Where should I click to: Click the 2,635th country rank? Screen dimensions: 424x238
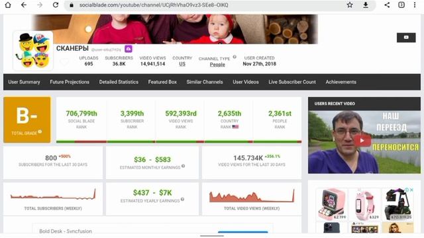pos(230,114)
